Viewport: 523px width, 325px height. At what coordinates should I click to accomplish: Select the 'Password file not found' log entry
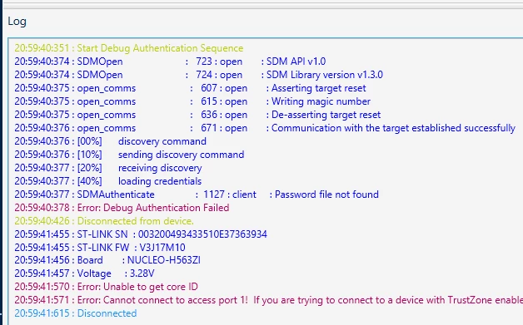tap(197, 195)
